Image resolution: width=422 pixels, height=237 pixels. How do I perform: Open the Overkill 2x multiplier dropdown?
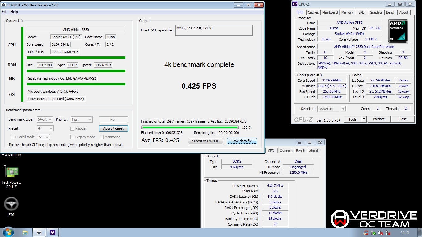click(x=43, y=137)
